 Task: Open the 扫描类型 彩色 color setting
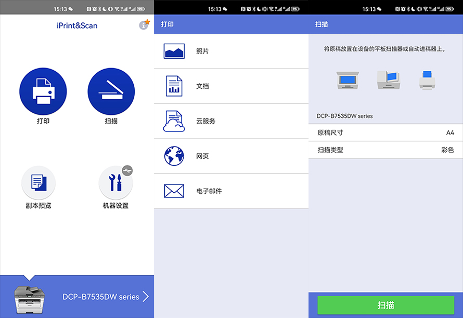[x=385, y=150]
